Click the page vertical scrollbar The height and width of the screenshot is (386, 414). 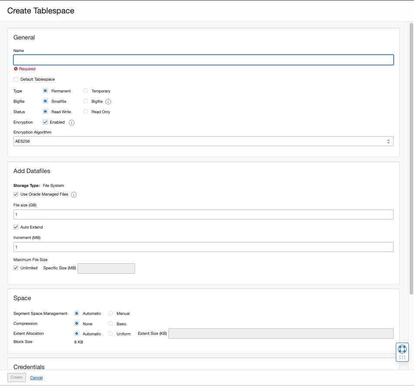411,156
